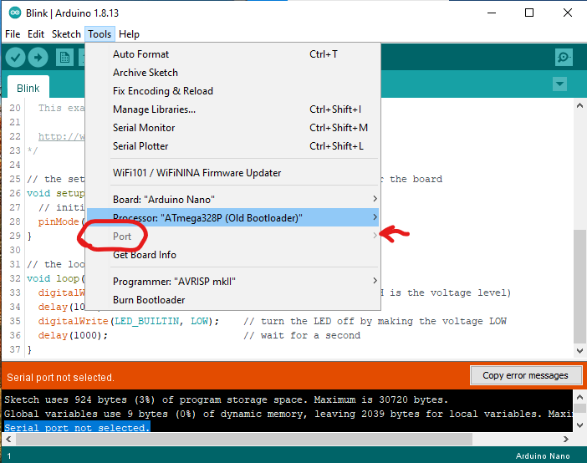Click the delay(1000); line 36 code

73,335
